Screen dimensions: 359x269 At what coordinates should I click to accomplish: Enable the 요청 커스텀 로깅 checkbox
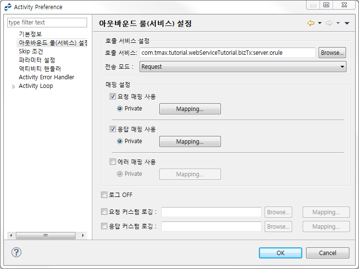click(104, 211)
